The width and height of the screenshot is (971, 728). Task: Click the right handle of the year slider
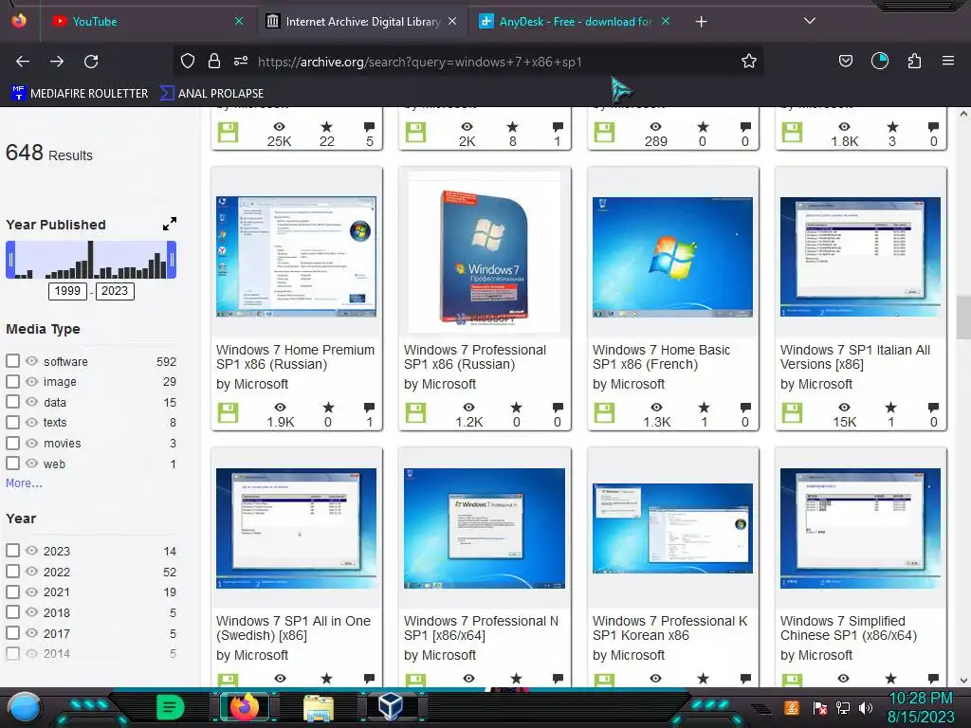pyautogui.click(x=173, y=260)
